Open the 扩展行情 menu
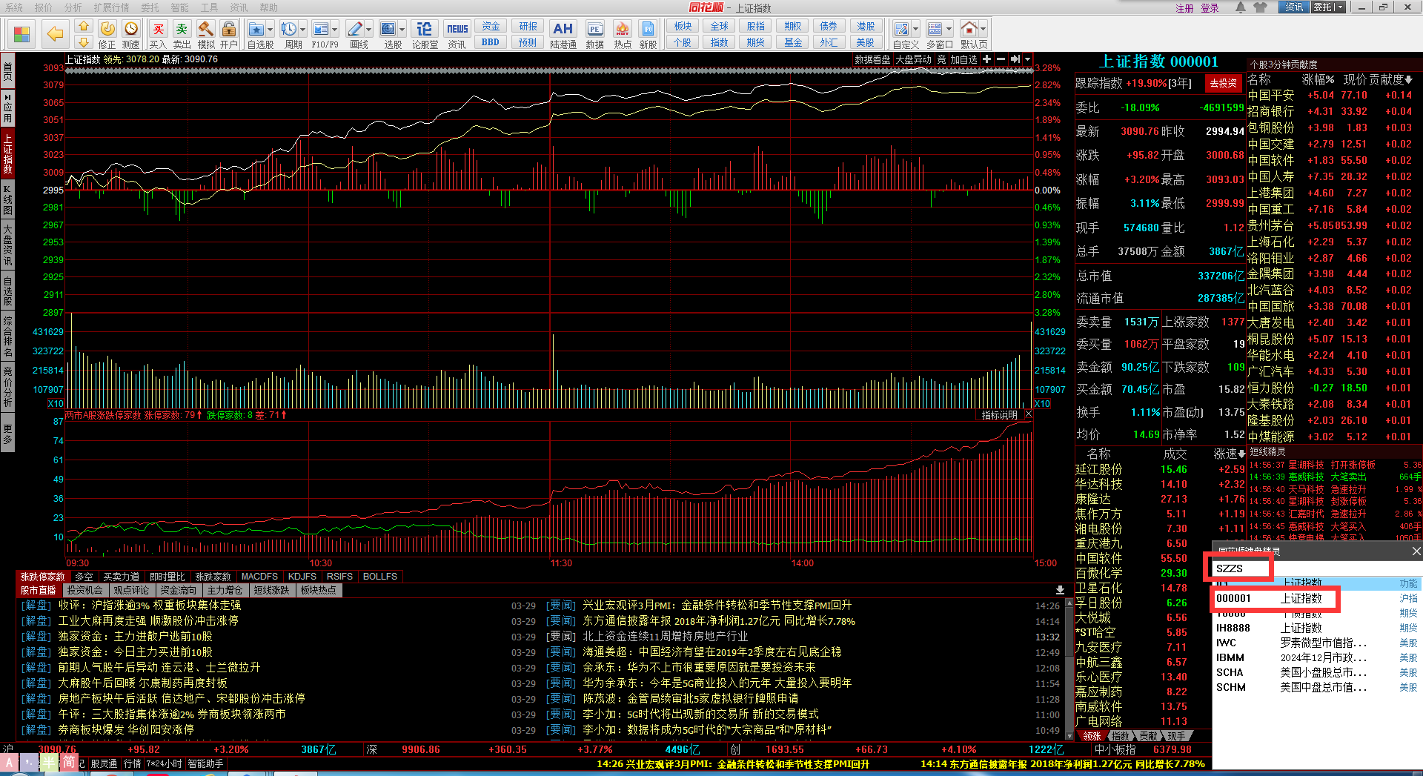 click(x=111, y=7)
